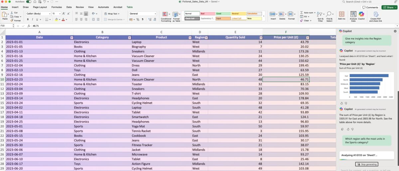The width and height of the screenshot is (399, 171).
Task: Open the Add-ins gallery
Action: tap(341, 15)
